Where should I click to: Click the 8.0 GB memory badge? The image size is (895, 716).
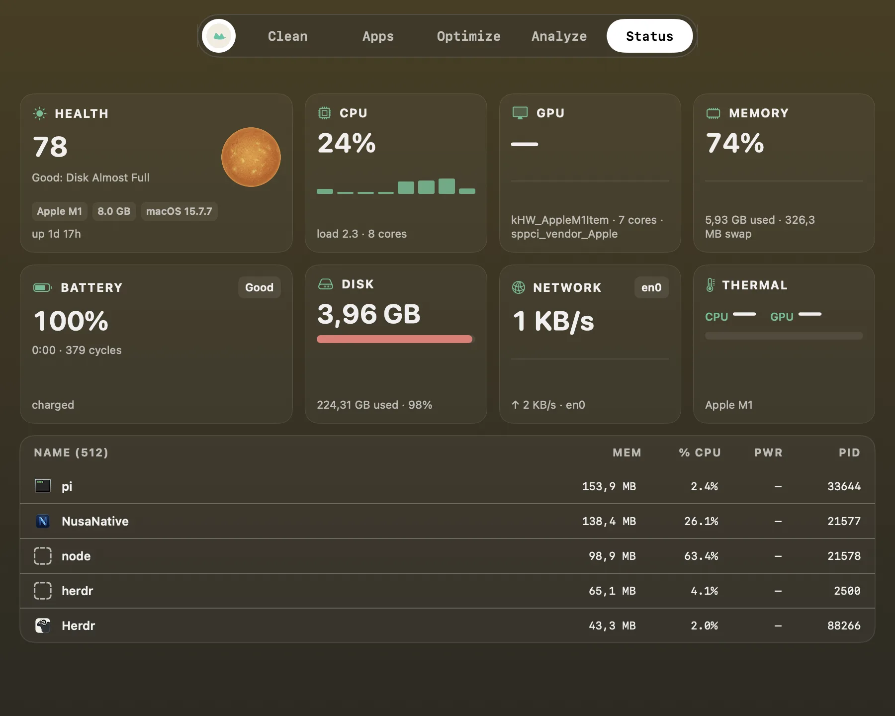(114, 211)
